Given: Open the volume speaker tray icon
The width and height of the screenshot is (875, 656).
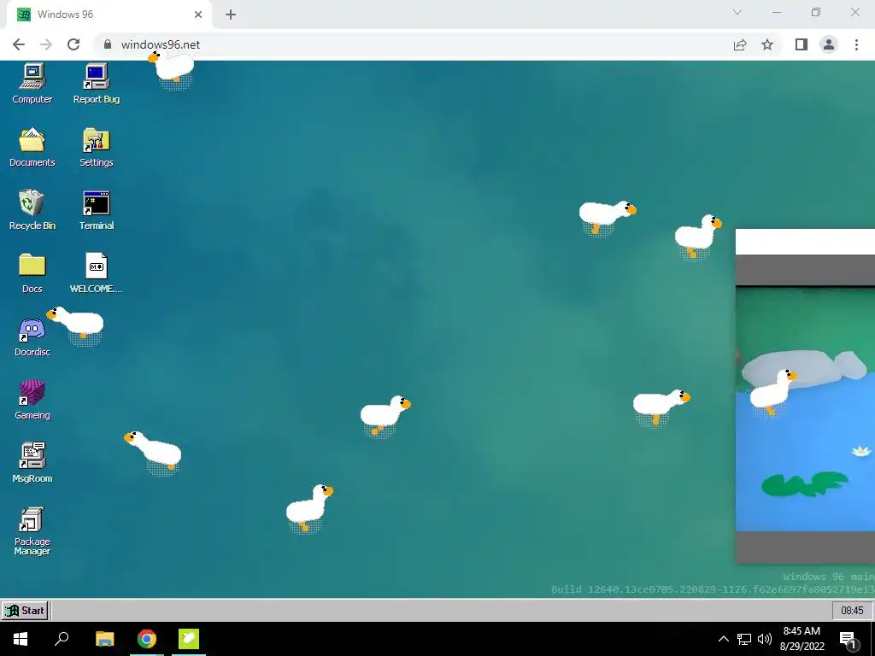Looking at the screenshot, I should 765,639.
